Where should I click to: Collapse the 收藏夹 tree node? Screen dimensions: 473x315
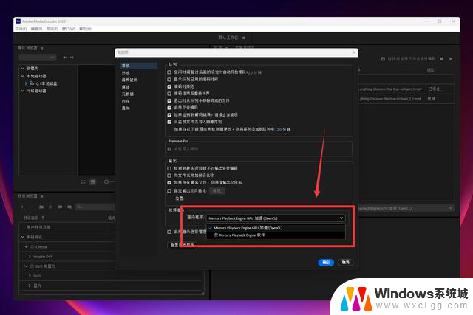[23, 69]
